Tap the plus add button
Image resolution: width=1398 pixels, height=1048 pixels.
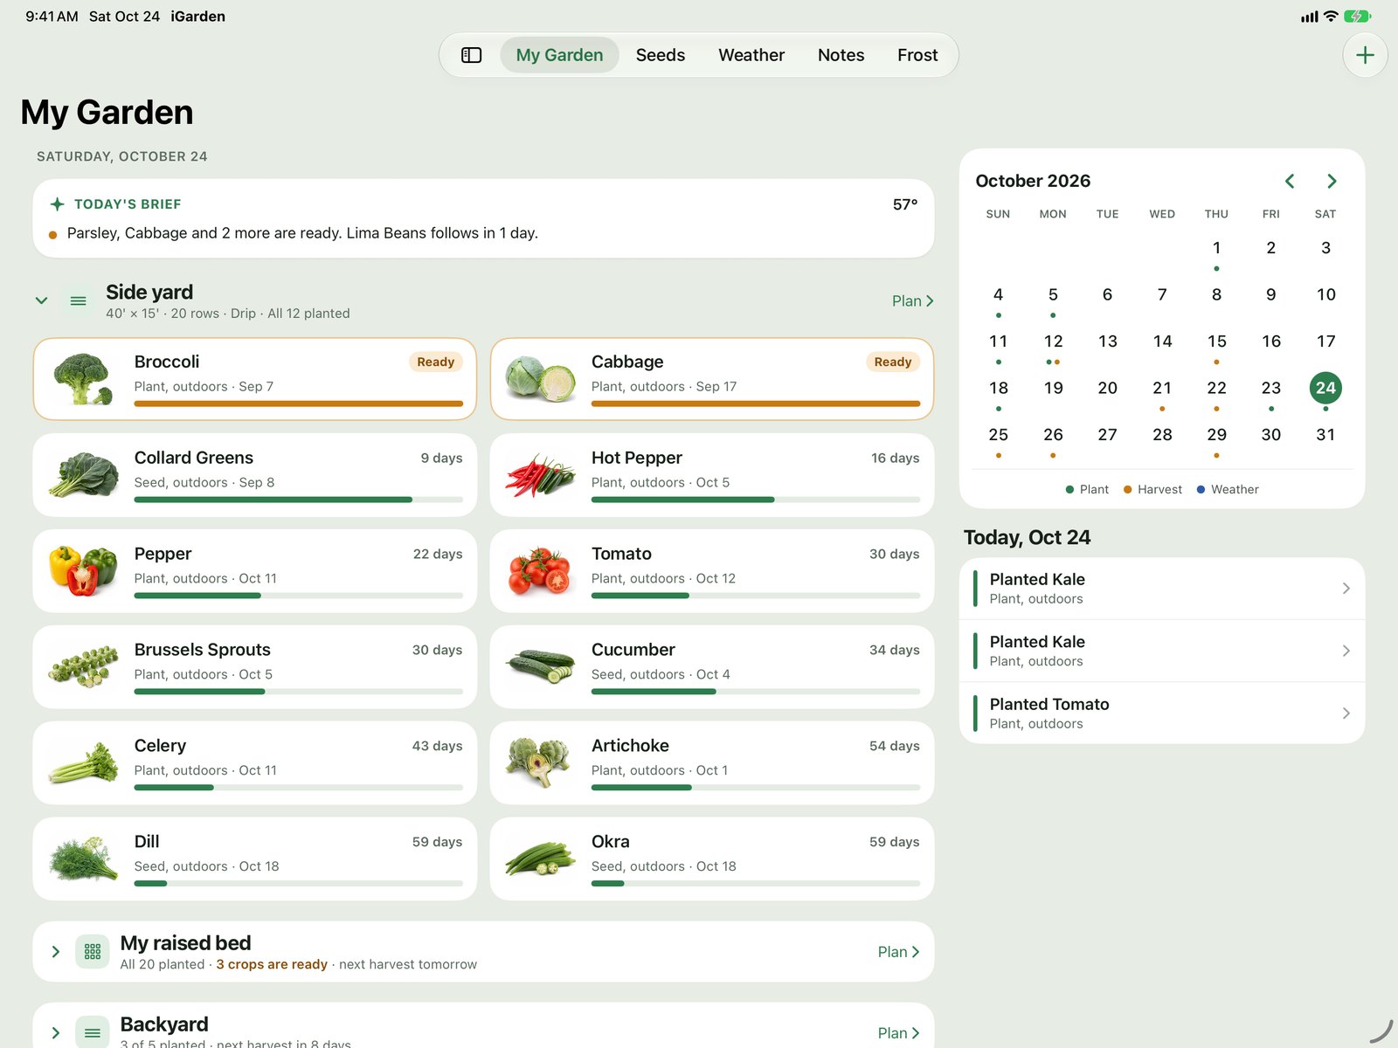(x=1365, y=55)
